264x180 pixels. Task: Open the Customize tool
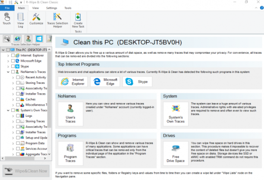36,19
